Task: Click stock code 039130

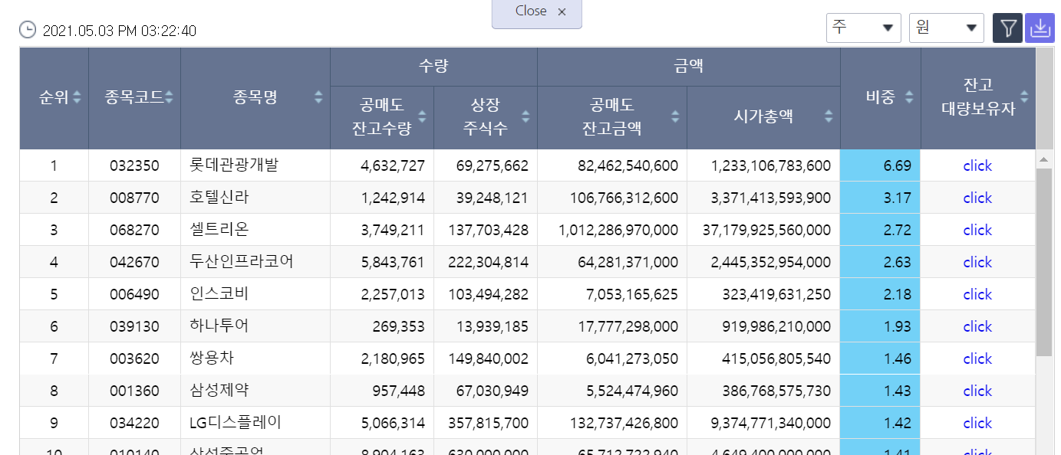Action: click(x=134, y=326)
